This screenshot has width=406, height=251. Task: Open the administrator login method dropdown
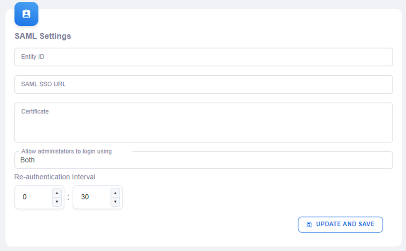point(203,160)
